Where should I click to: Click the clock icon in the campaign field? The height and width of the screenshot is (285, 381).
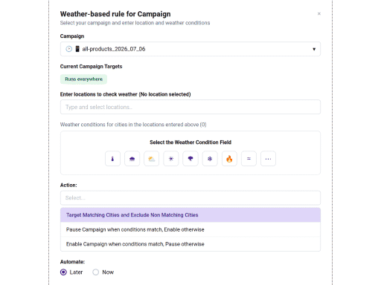click(69, 49)
